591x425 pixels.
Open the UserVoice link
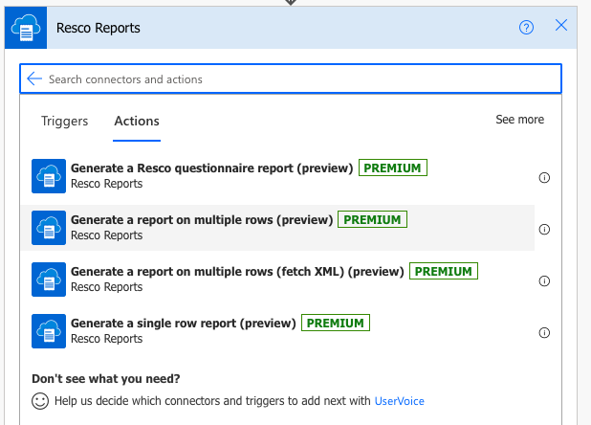(x=399, y=401)
